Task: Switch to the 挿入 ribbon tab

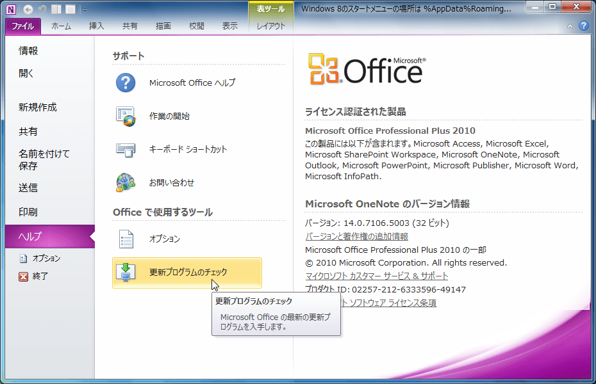Action: (x=96, y=26)
